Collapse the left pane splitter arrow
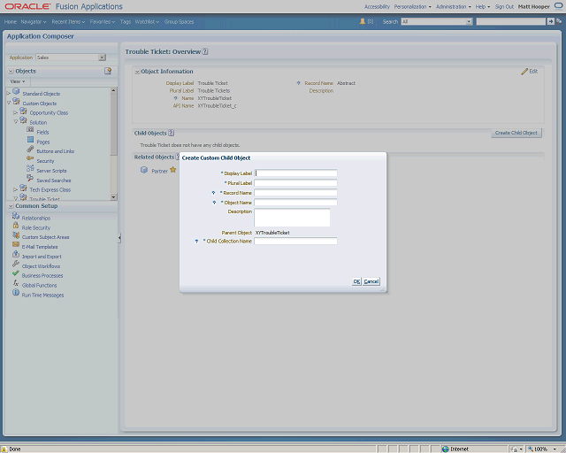The height and width of the screenshot is (453, 566). (119, 238)
